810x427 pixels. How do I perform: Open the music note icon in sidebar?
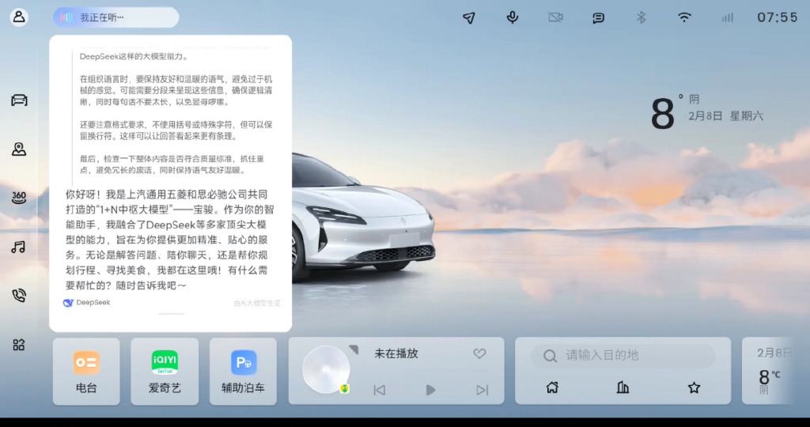pyautogui.click(x=19, y=247)
